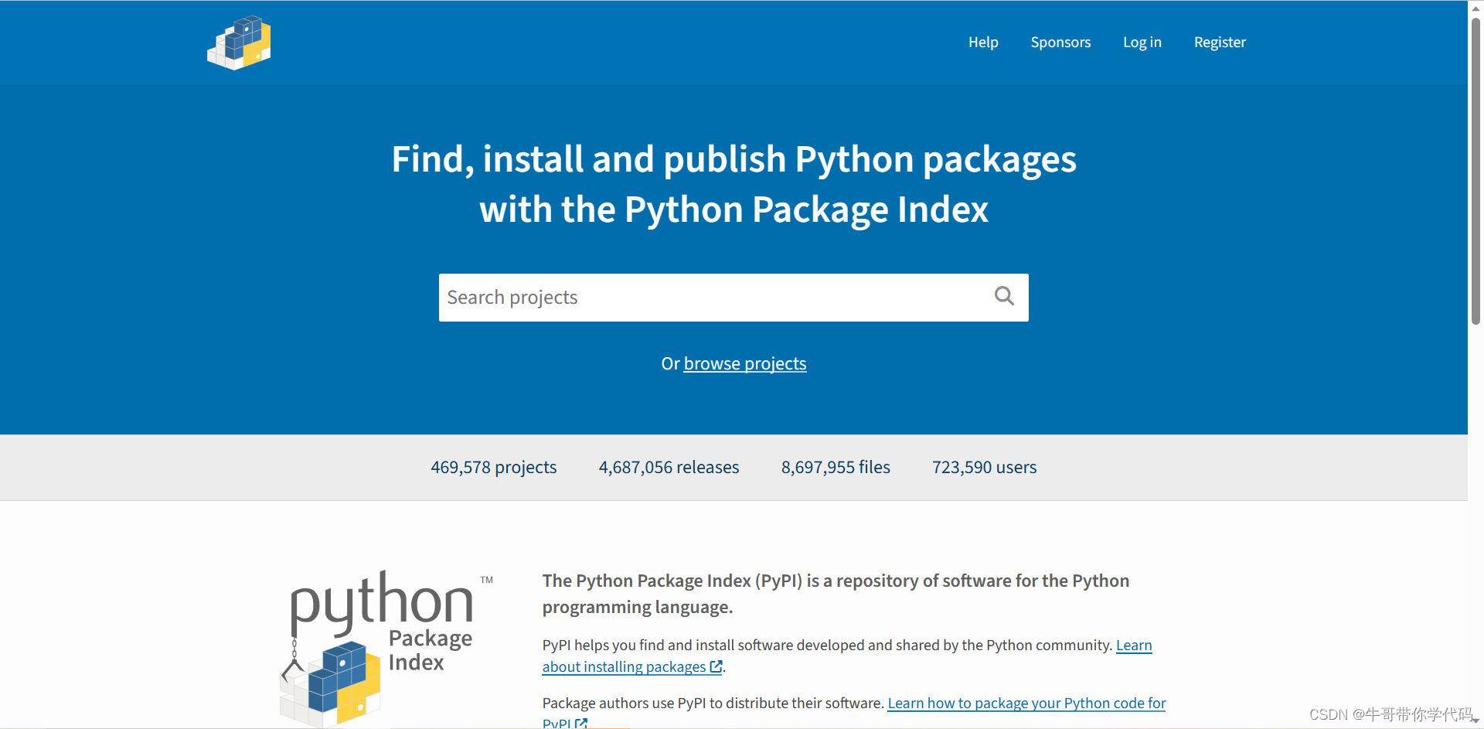This screenshot has height=729, width=1484.
Task: Open browse projects
Action: pyautogui.click(x=744, y=363)
